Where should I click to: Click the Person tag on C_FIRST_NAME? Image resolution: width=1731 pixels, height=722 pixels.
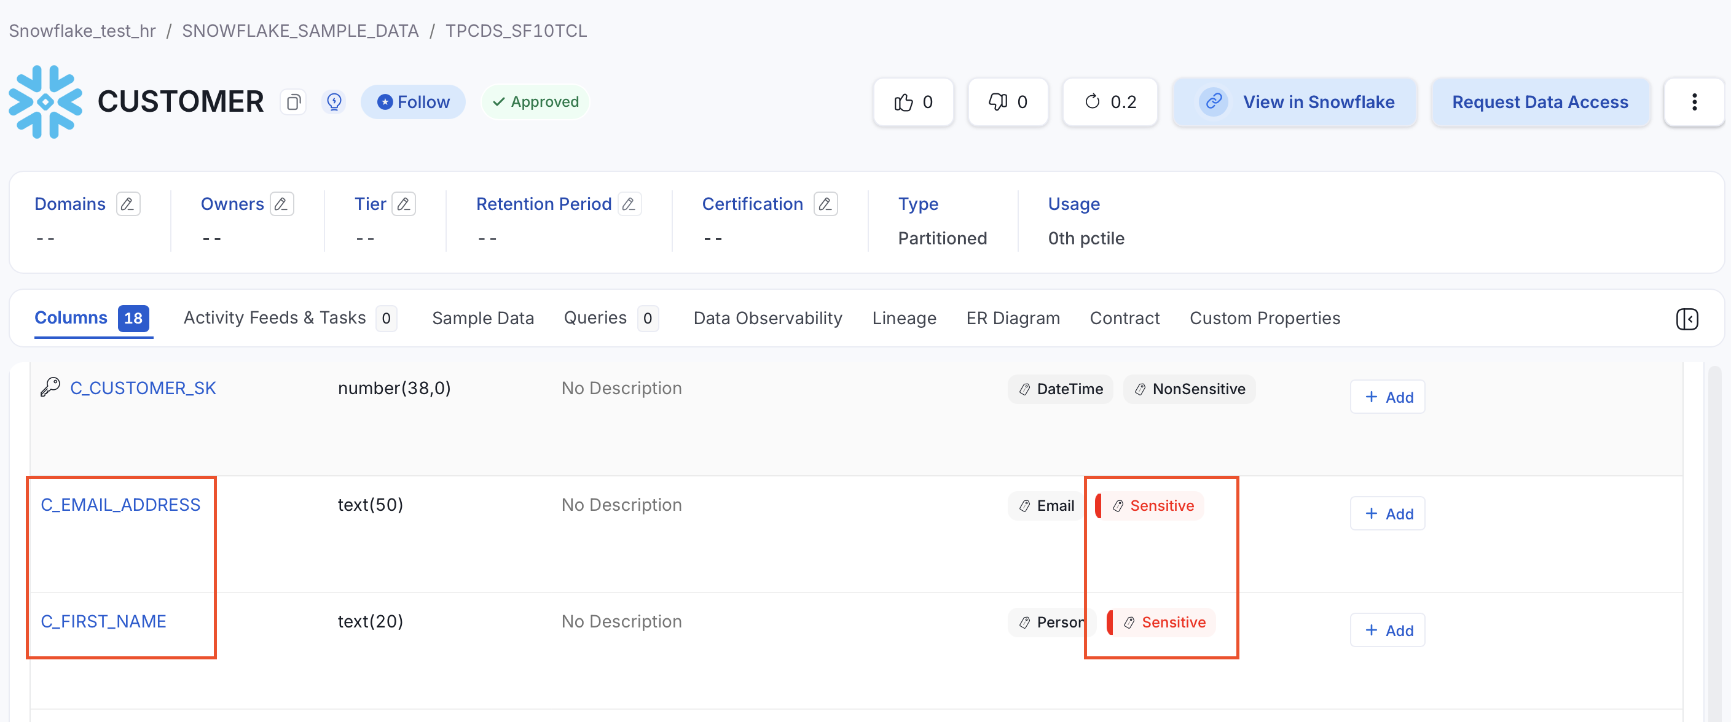[x=1051, y=623]
